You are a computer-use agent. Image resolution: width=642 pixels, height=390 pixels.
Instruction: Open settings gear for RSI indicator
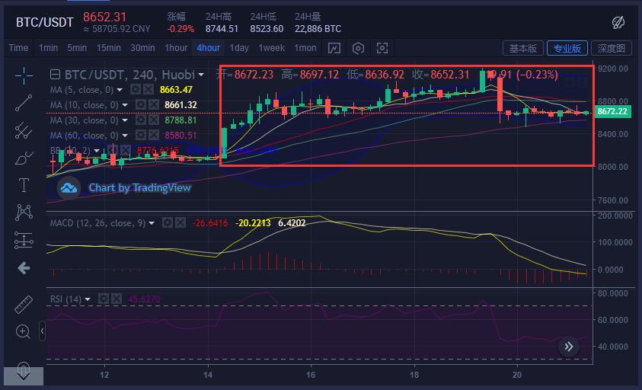coord(104,299)
